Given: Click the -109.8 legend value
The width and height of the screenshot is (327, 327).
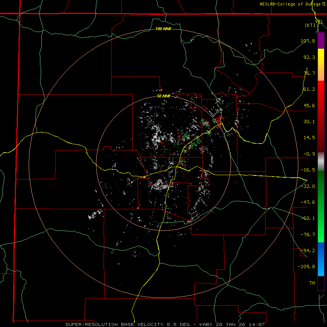Looking at the screenshot, I should pos(306,267).
